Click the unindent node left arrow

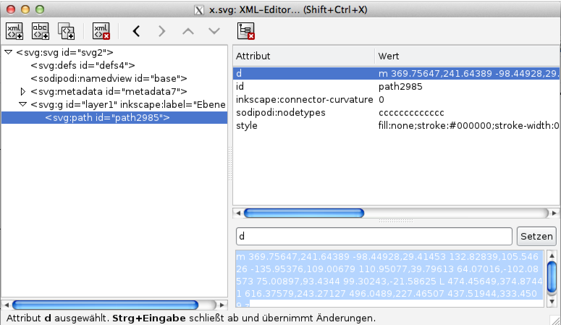pyautogui.click(x=136, y=31)
